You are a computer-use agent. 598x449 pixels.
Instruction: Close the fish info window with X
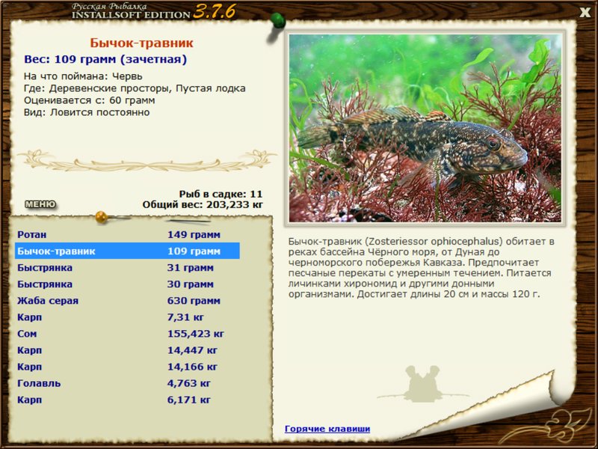pyautogui.click(x=585, y=13)
